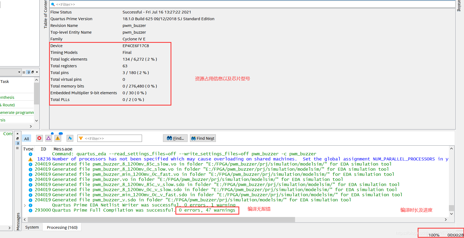Click info icon for pwm_buzzer_8_1200mv_0c_slow.vo message
This screenshot has width=464, height=238.
(30, 169)
